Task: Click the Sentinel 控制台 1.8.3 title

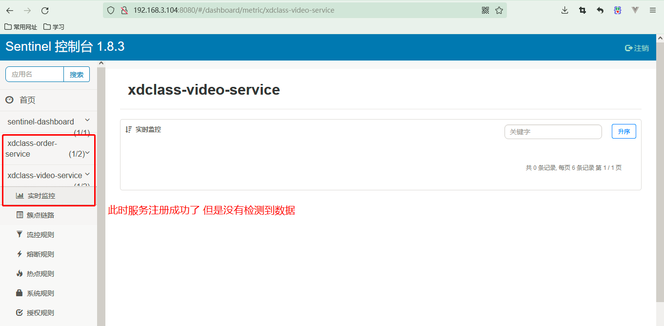Action: pyautogui.click(x=65, y=47)
